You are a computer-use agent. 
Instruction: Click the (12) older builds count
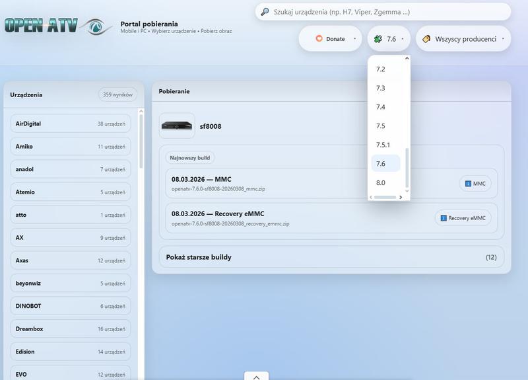[491, 257]
